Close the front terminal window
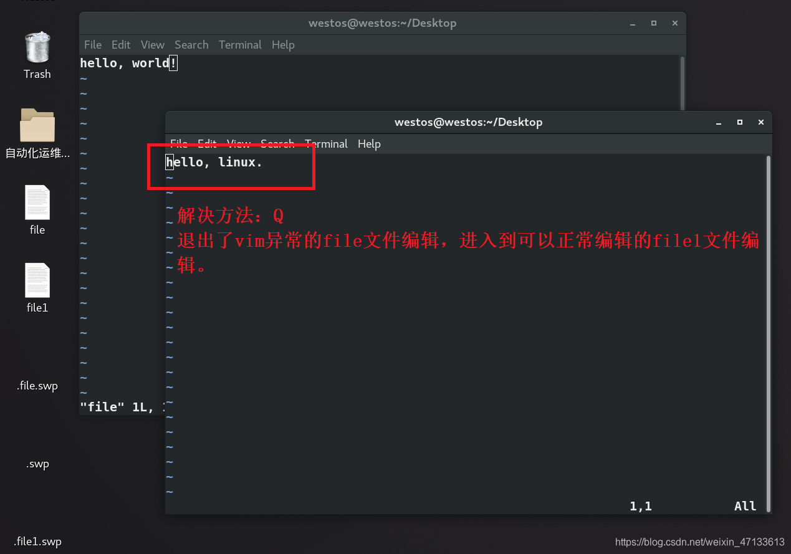791x554 pixels. (x=760, y=122)
